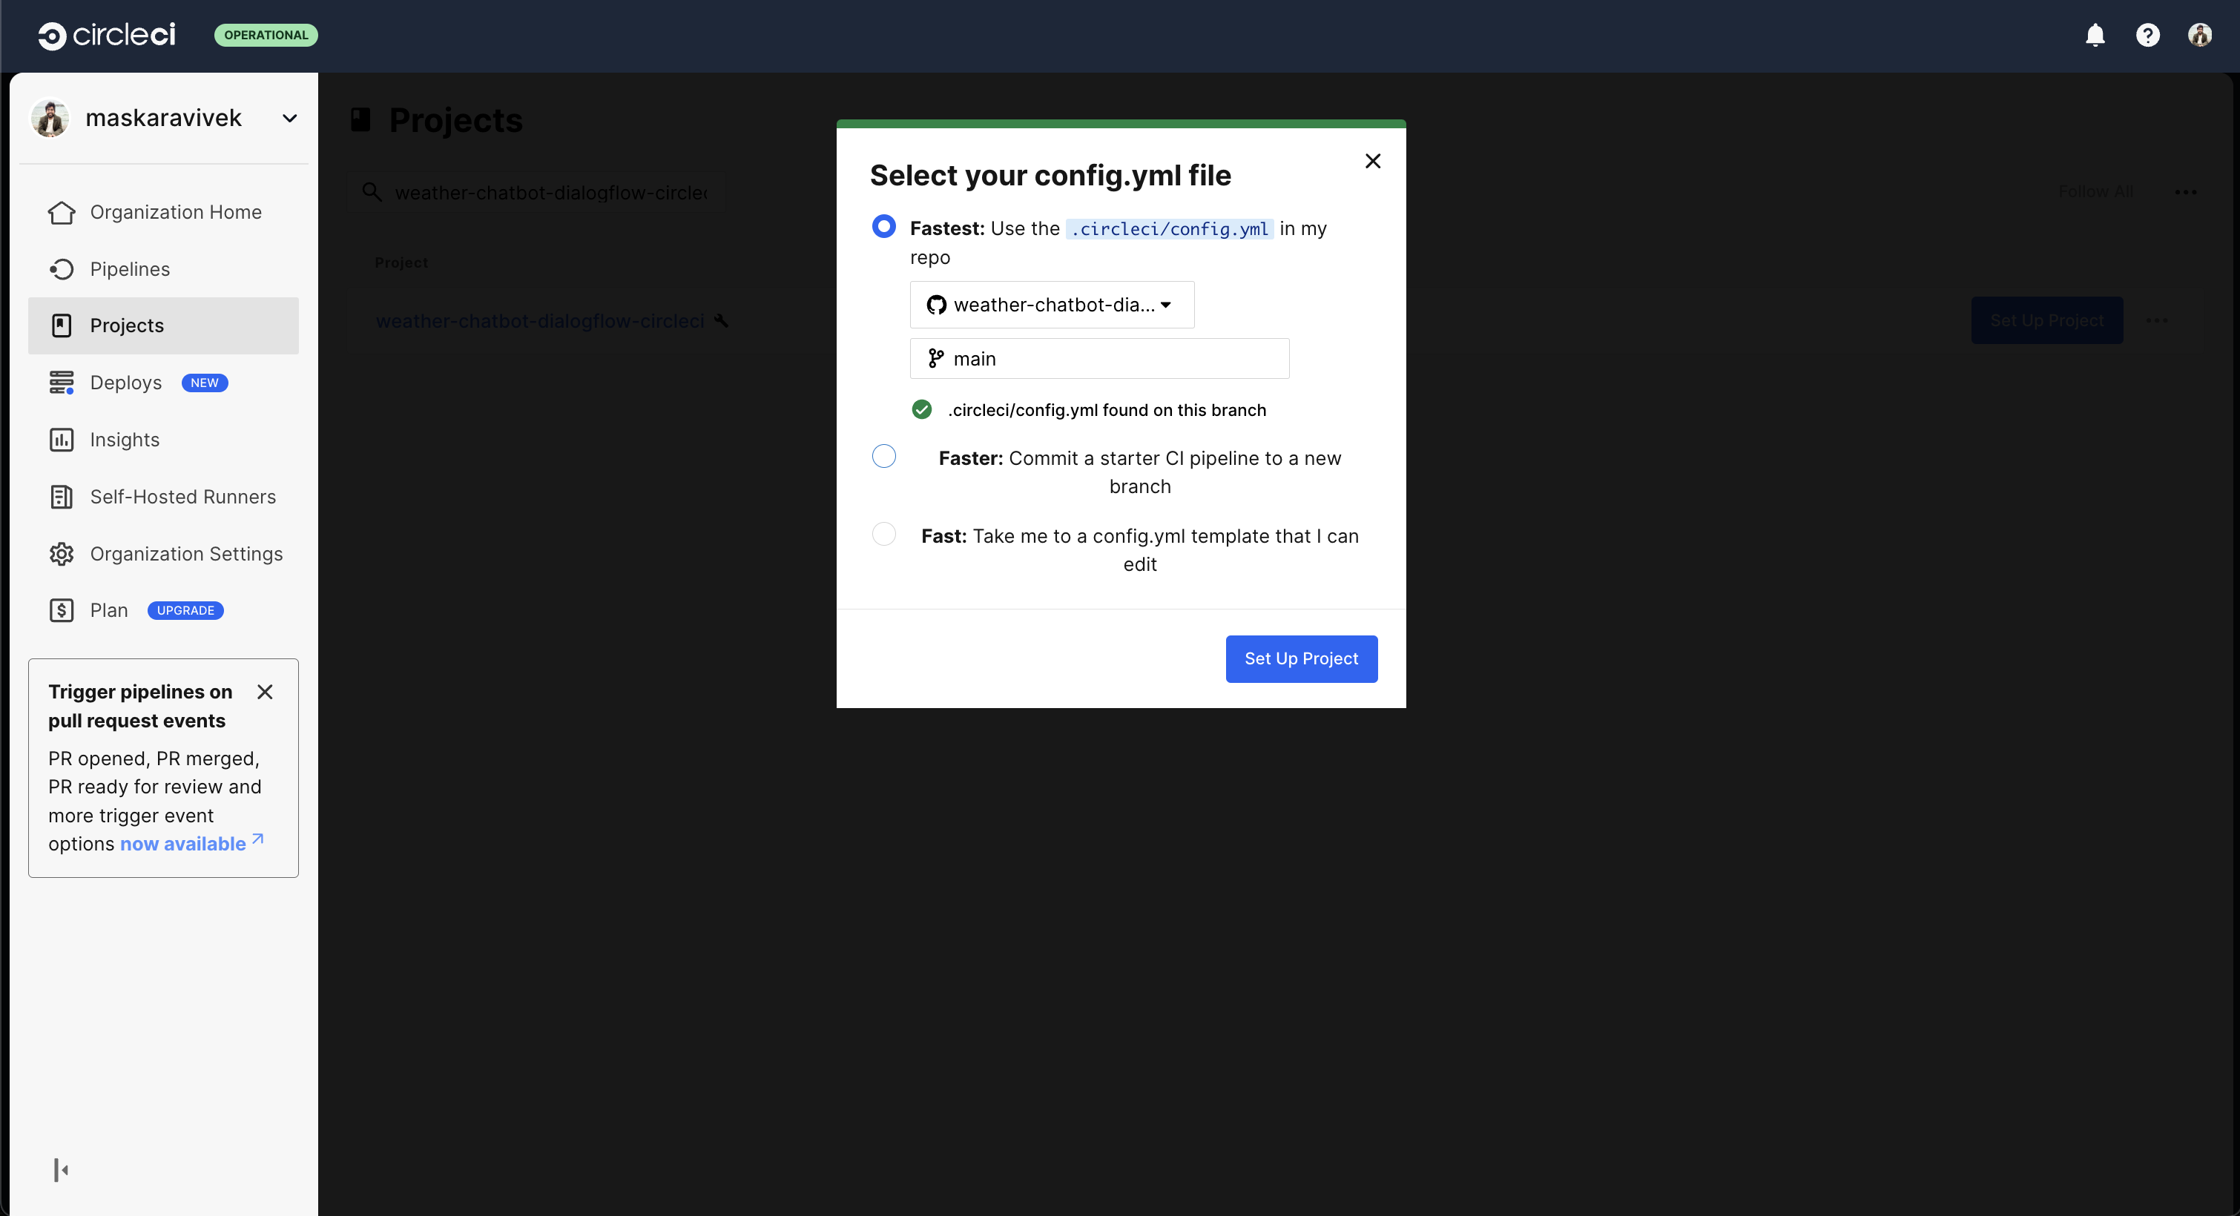The image size is (2240, 1216).
Task: Open the main branch selector
Action: tap(1098, 358)
